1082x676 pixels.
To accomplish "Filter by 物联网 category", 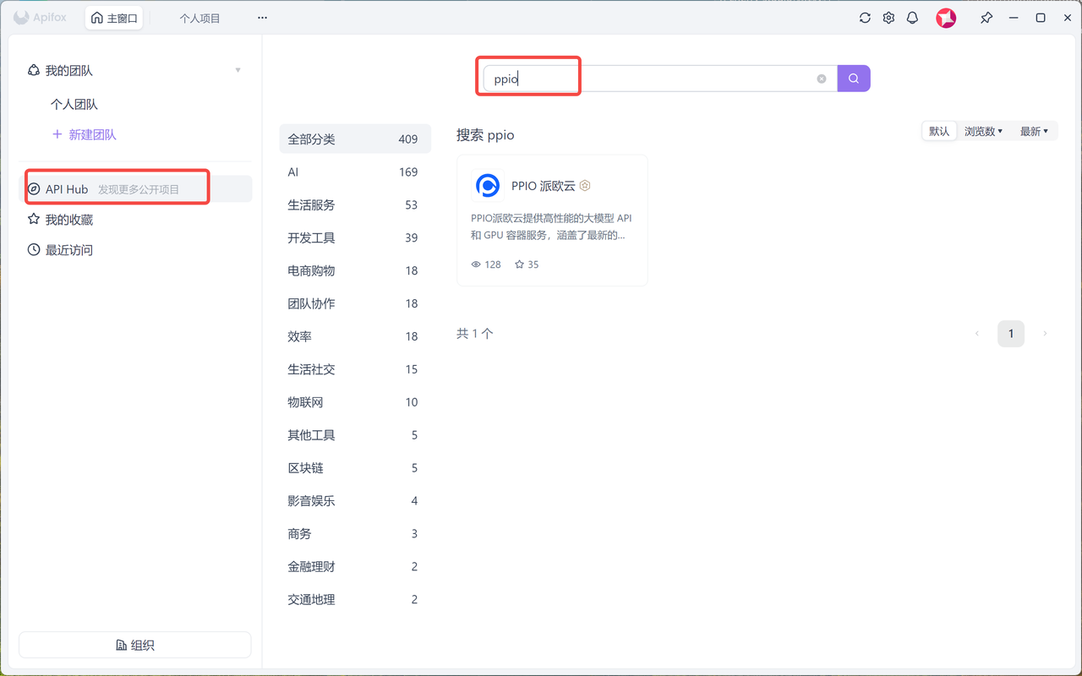I will point(355,402).
